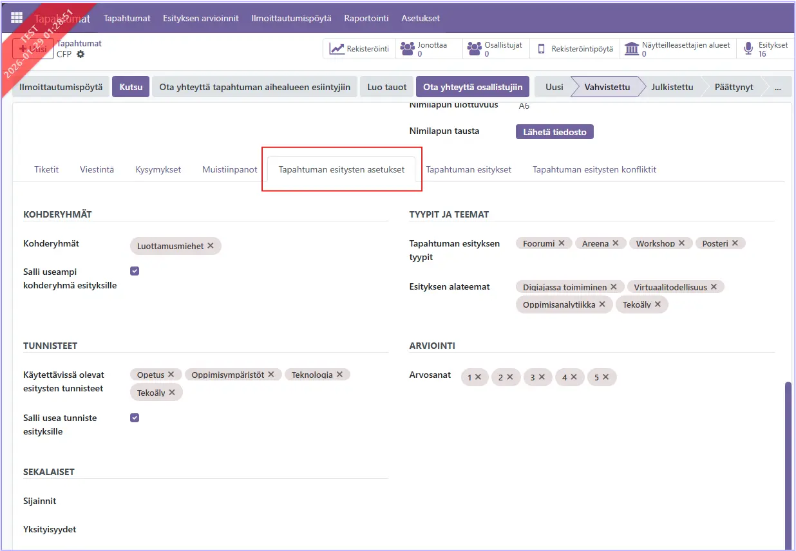Image resolution: width=796 pixels, height=551 pixels.
Task: Click the vertical scrollbar thumb
Action: click(x=788, y=463)
